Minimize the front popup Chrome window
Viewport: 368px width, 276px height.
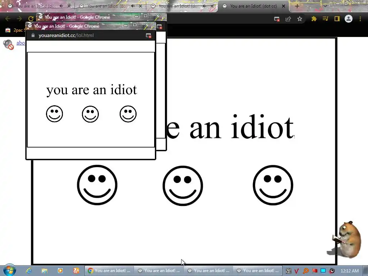(126, 25)
